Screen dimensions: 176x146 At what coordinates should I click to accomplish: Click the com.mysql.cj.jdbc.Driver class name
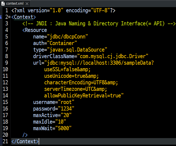(x=113, y=56)
